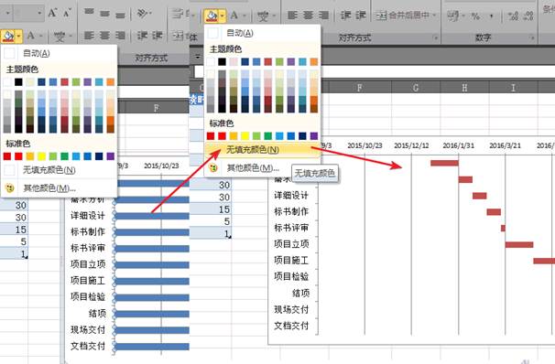Click the font color A button in left screenshot
The image size is (555, 364).
click(31, 36)
